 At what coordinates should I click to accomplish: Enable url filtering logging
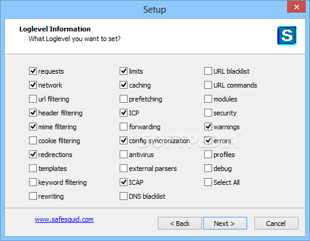click(33, 99)
